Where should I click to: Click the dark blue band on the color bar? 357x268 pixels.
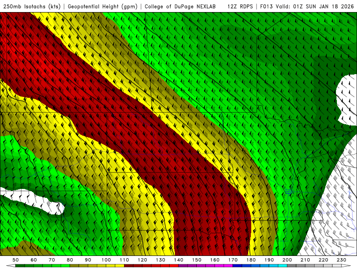pos(237,266)
